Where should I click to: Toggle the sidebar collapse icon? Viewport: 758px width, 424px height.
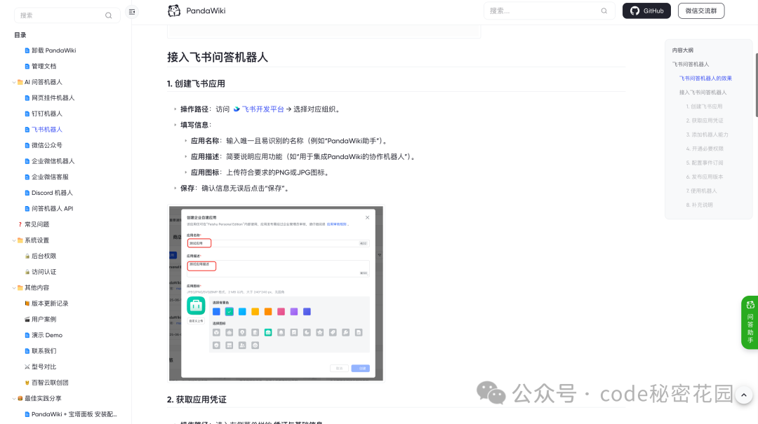click(x=132, y=12)
